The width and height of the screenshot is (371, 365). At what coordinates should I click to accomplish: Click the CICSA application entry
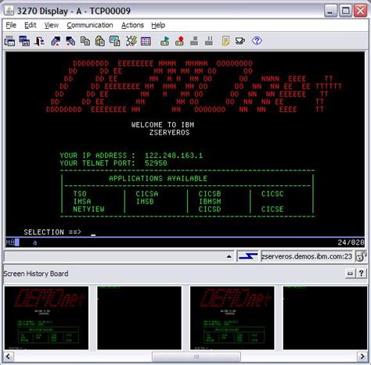click(147, 194)
